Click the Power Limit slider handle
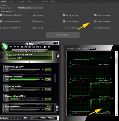 pyautogui.click(x=39, y=79)
